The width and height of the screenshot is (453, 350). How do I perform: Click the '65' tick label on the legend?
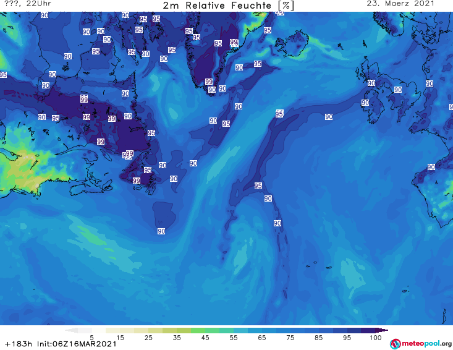pos(262,338)
